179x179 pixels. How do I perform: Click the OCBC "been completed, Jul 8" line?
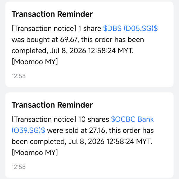click(x=82, y=141)
